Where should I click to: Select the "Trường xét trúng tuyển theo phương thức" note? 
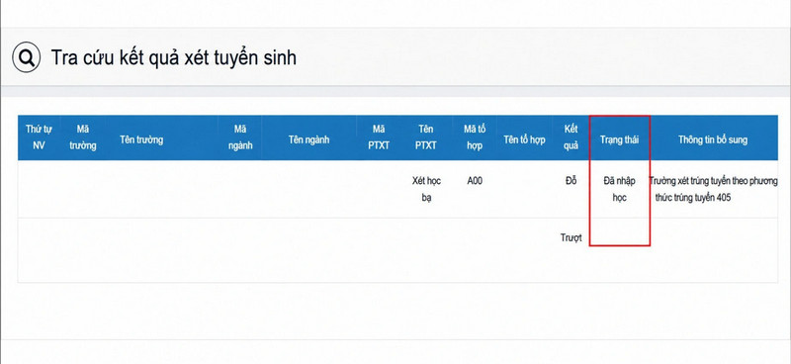click(x=713, y=189)
